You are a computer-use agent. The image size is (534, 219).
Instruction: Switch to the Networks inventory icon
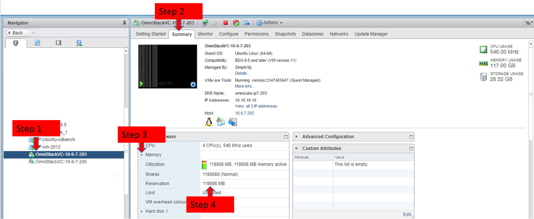click(79, 42)
